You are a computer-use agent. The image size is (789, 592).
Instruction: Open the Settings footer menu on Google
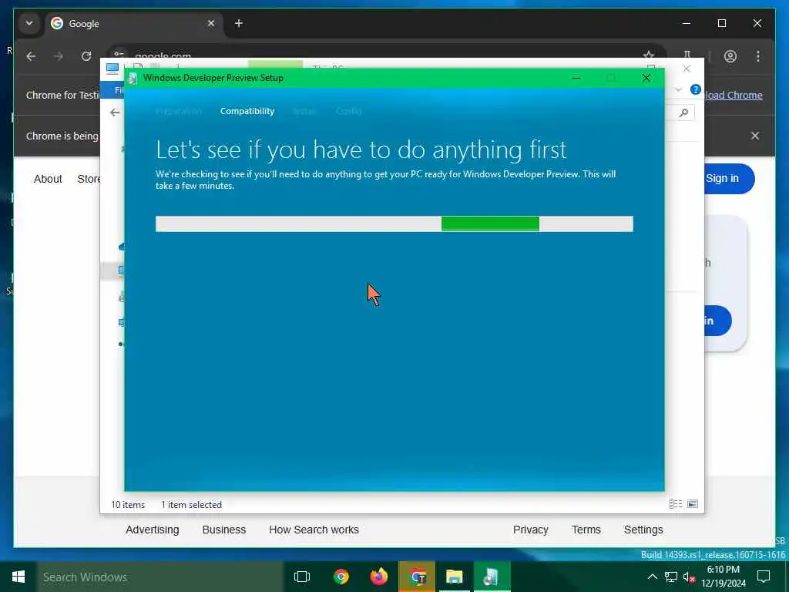(x=643, y=530)
